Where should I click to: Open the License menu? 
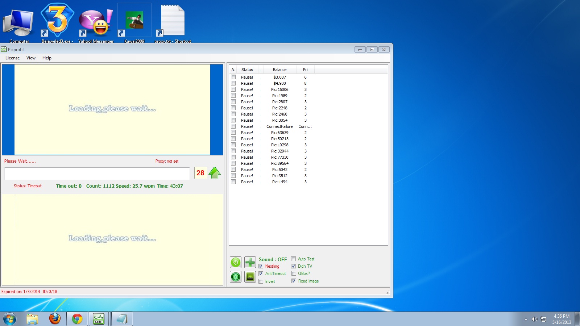pyautogui.click(x=13, y=58)
